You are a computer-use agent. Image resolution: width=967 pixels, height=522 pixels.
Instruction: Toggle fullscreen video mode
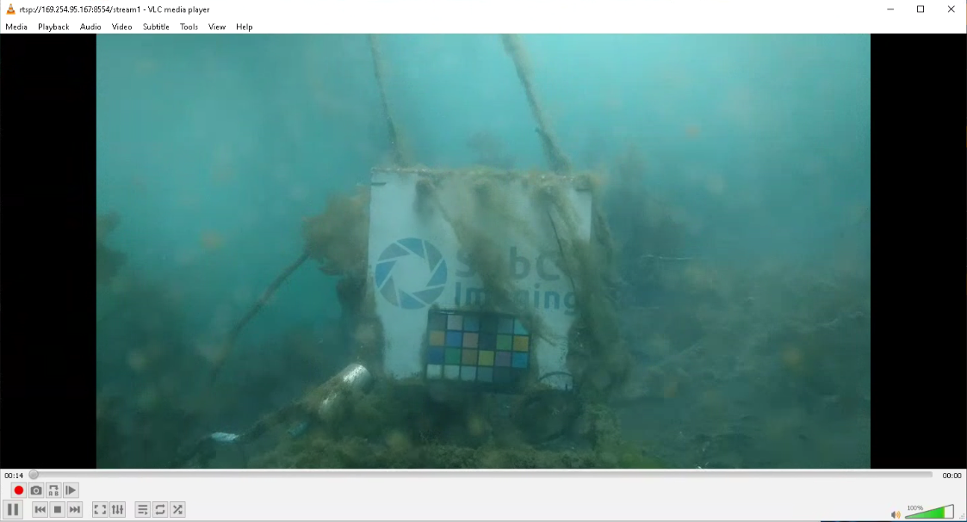click(x=100, y=510)
